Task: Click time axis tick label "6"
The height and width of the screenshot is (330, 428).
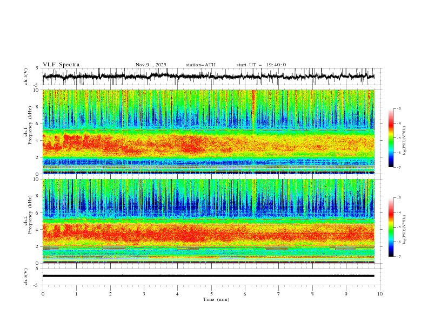Action: click(245, 294)
